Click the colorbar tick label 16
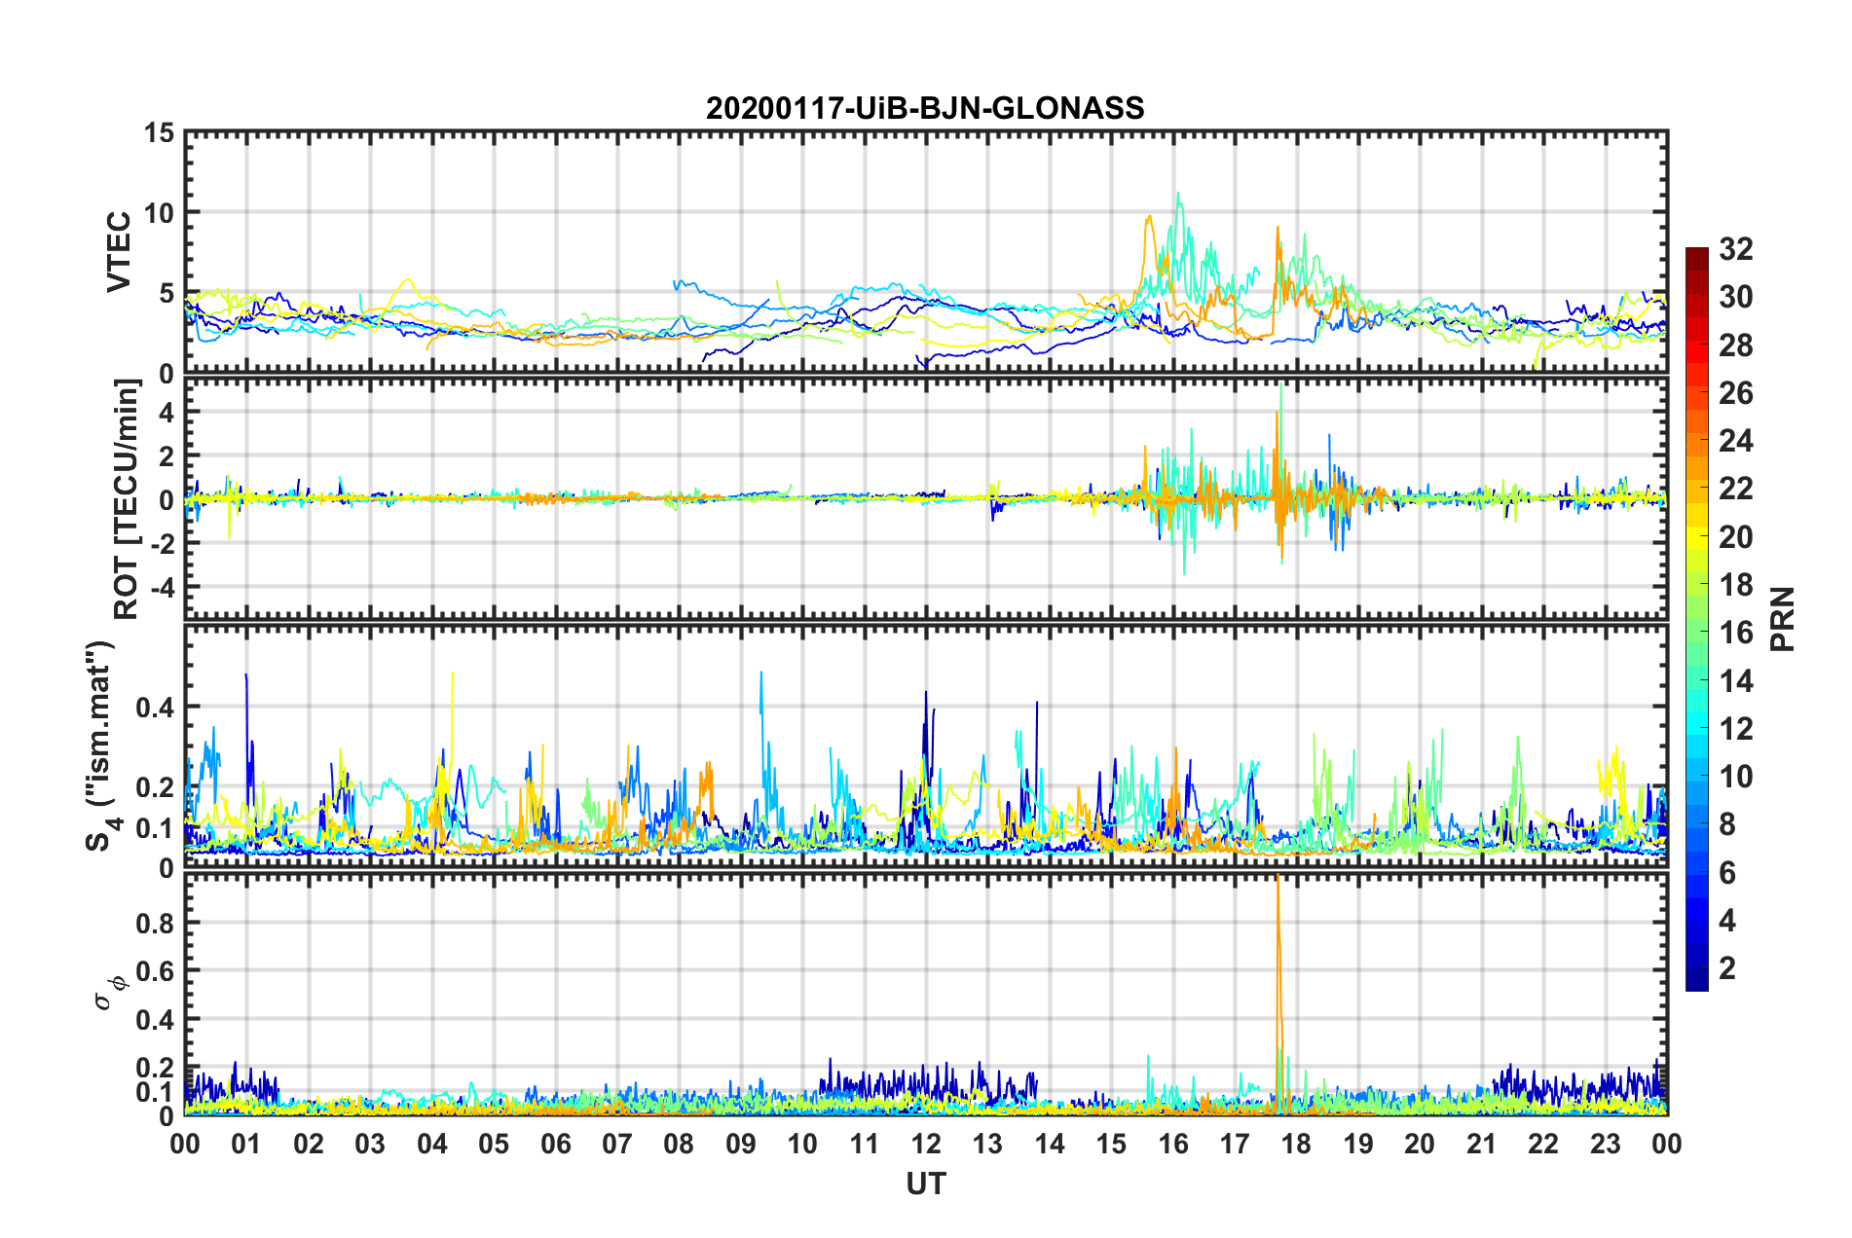This screenshot has height=1238, width=1852. (1735, 633)
